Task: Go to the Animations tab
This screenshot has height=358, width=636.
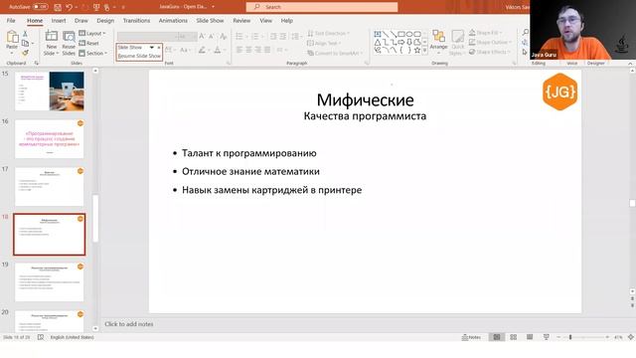Action: [173, 20]
